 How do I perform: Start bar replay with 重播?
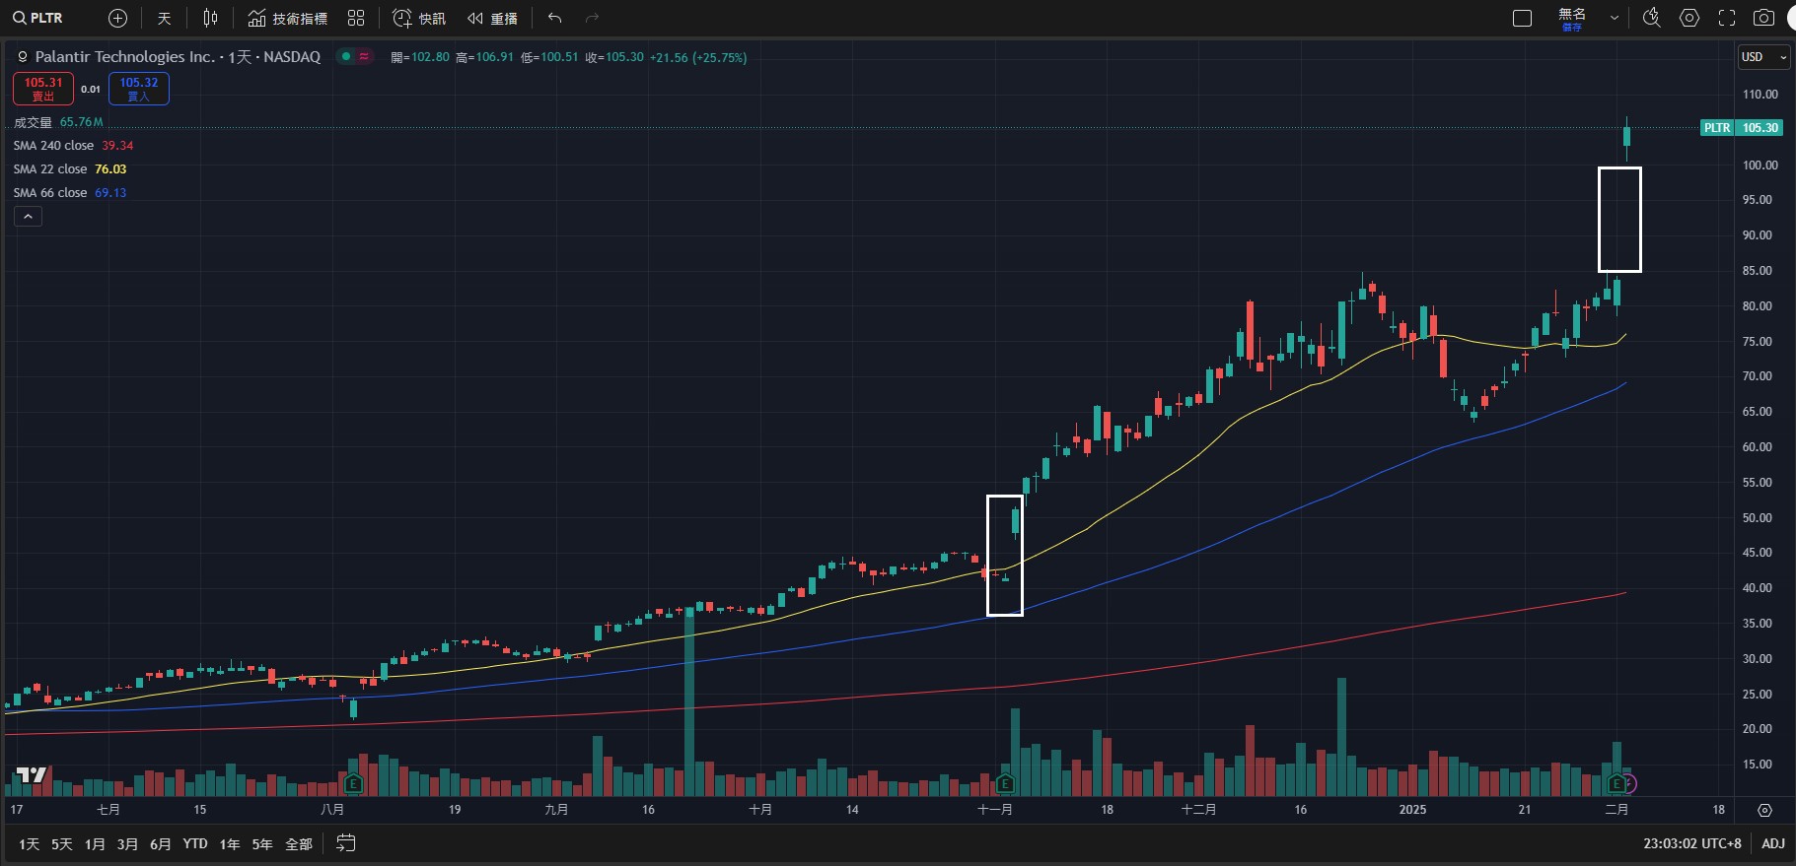(x=492, y=18)
